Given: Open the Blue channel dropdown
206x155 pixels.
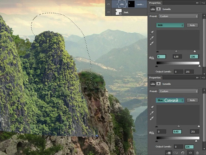Looking at the screenshot, I should click(x=170, y=100).
